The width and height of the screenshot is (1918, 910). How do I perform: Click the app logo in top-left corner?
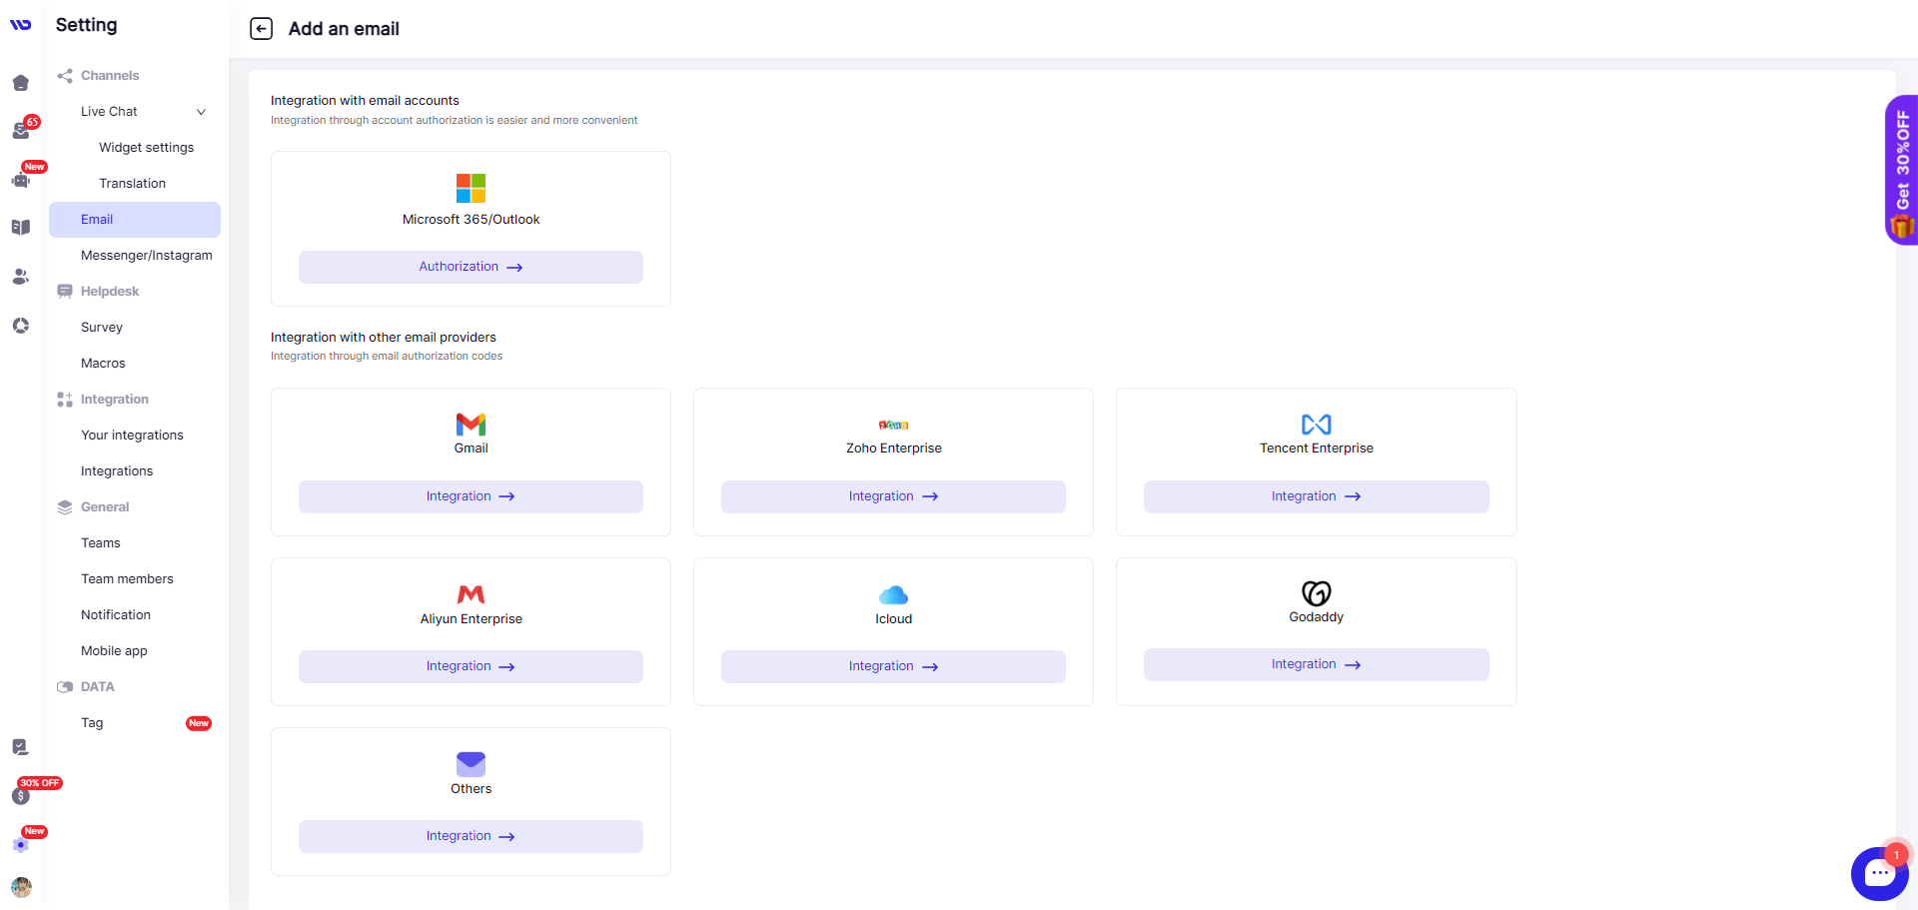(20, 25)
